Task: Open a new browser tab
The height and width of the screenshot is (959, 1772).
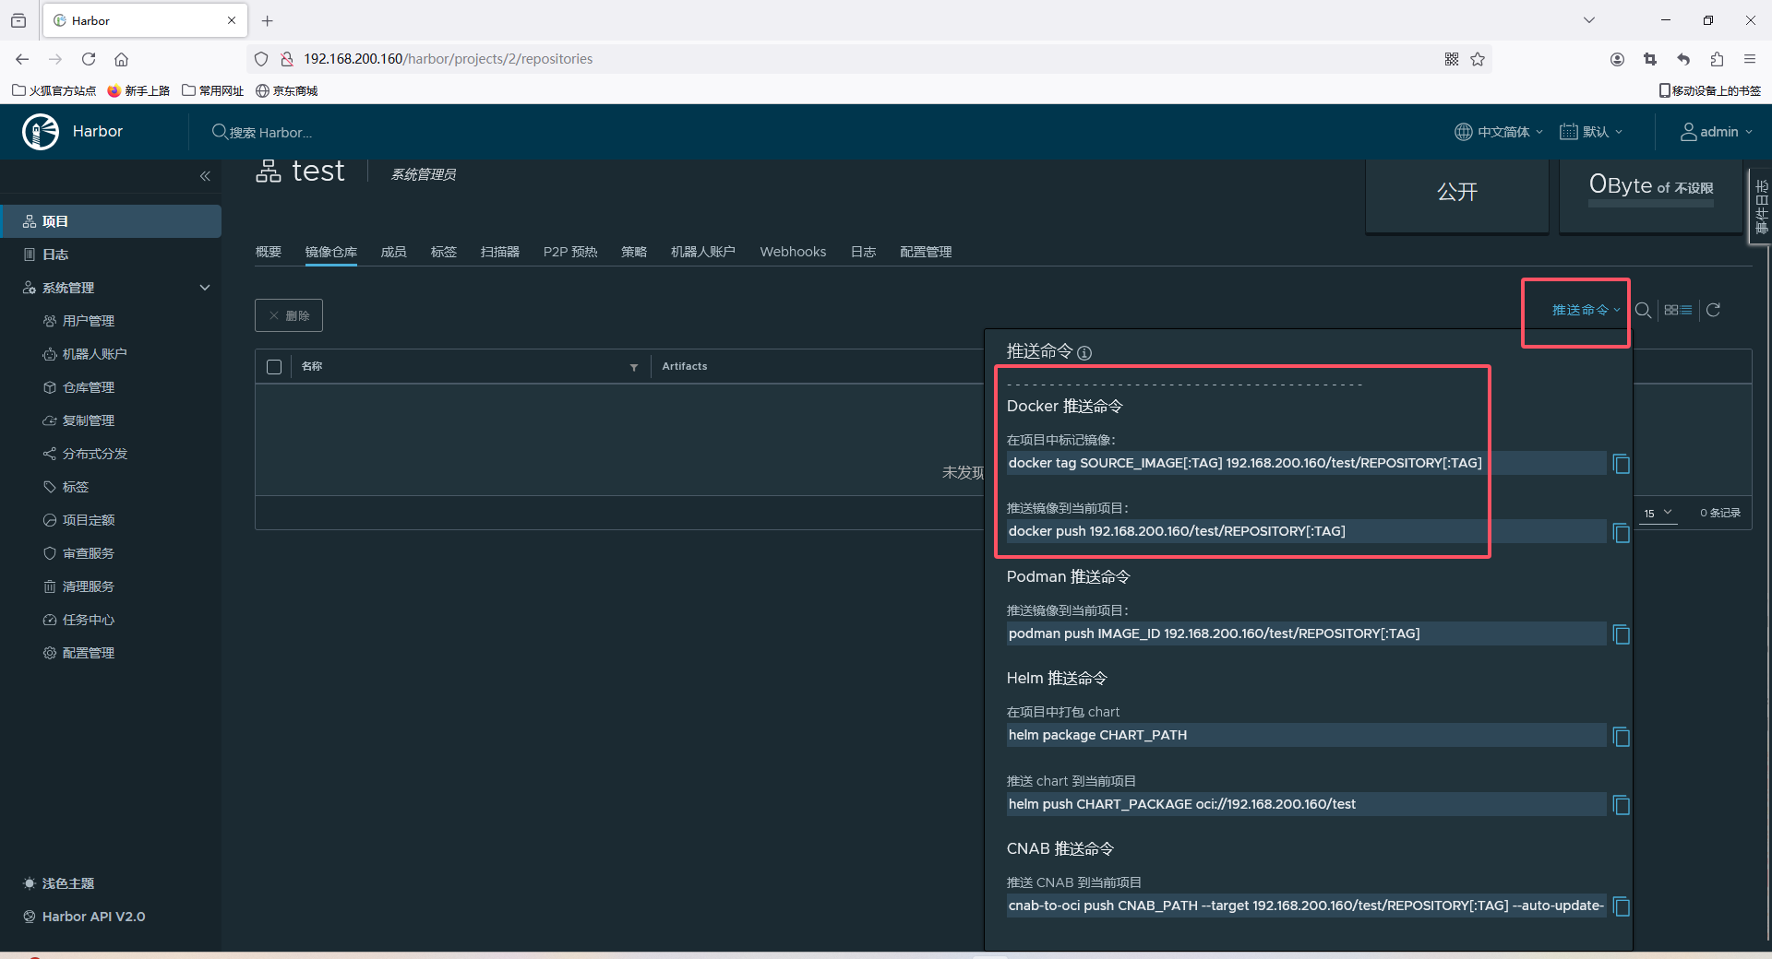Action: click(x=268, y=20)
